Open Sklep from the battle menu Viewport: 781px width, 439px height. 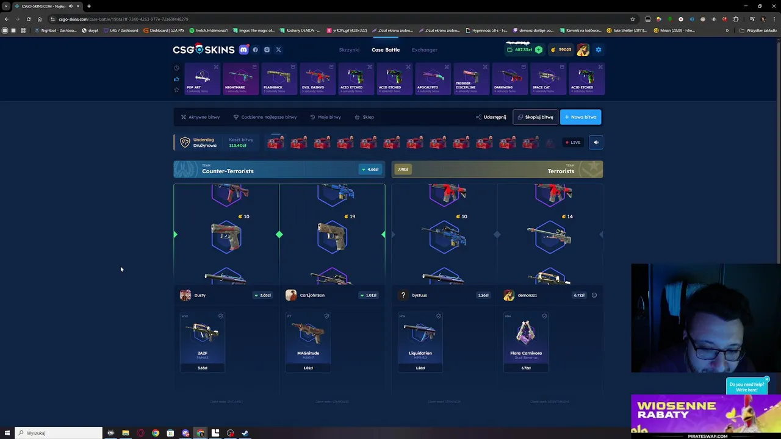364,117
